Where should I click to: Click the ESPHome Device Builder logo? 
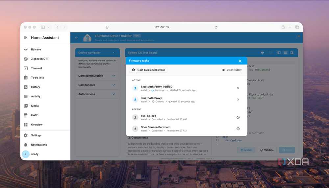(87, 38)
